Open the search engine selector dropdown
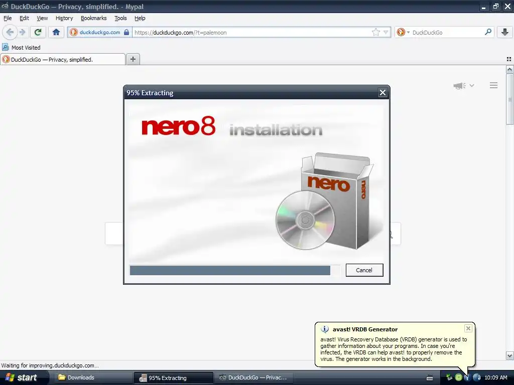Image resolution: width=514 pixels, height=385 pixels. pyautogui.click(x=403, y=32)
